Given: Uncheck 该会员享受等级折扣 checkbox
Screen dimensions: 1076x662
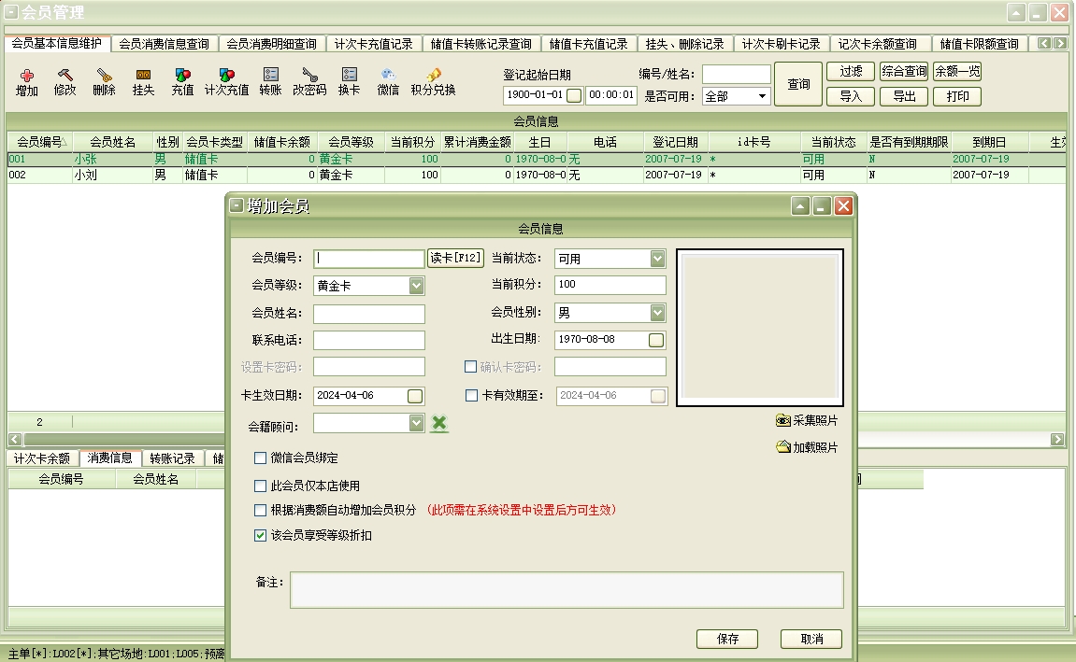Looking at the screenshot, I should tap(261, 536).
